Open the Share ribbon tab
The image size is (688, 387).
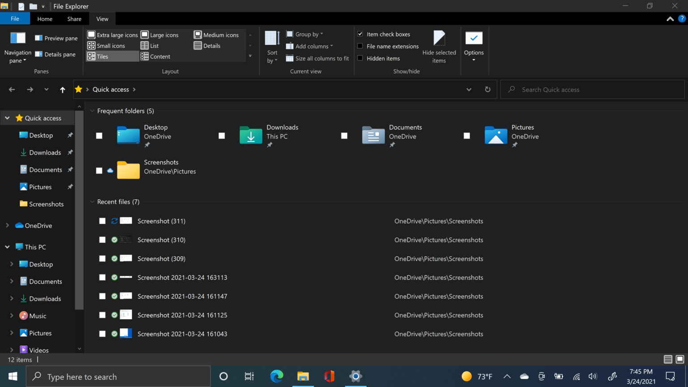pyautogui.click(x=74, y=18)
